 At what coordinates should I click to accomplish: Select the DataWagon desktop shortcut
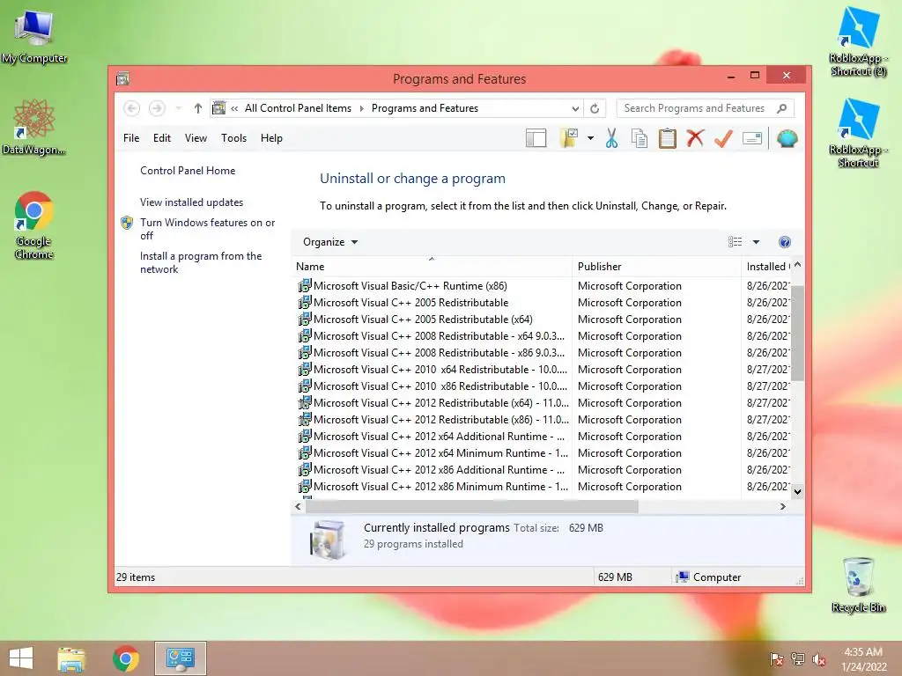point(34,128)
